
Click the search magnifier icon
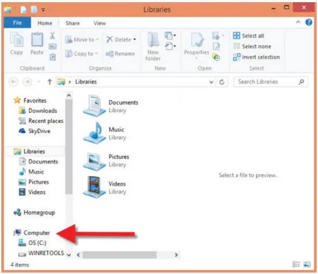302,82
